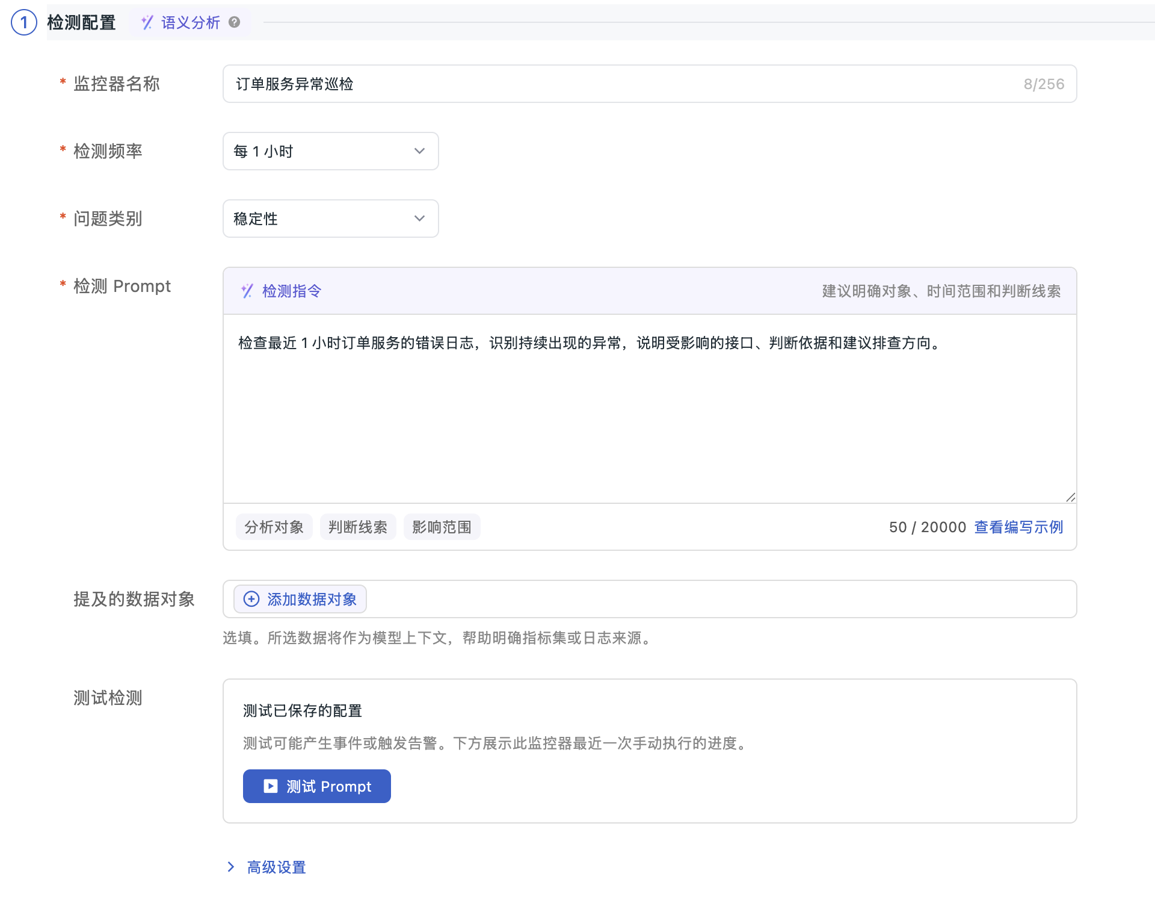Click the 问题类别 label
This screenshot has width=1155, height=903.
108,219
